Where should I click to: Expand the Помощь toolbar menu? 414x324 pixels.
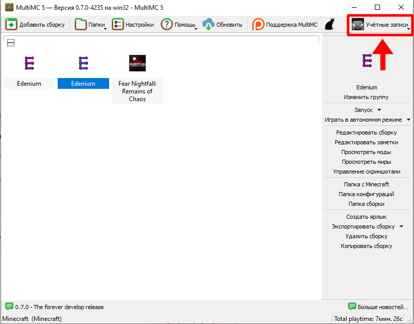point(179,25)
